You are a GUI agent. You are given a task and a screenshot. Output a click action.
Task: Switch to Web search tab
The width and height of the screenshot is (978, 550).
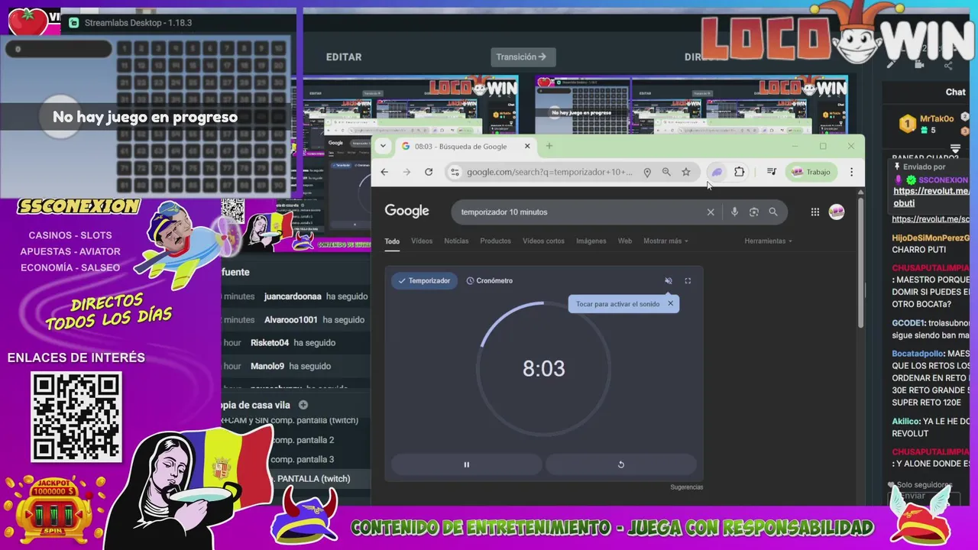tap(625, 241)
